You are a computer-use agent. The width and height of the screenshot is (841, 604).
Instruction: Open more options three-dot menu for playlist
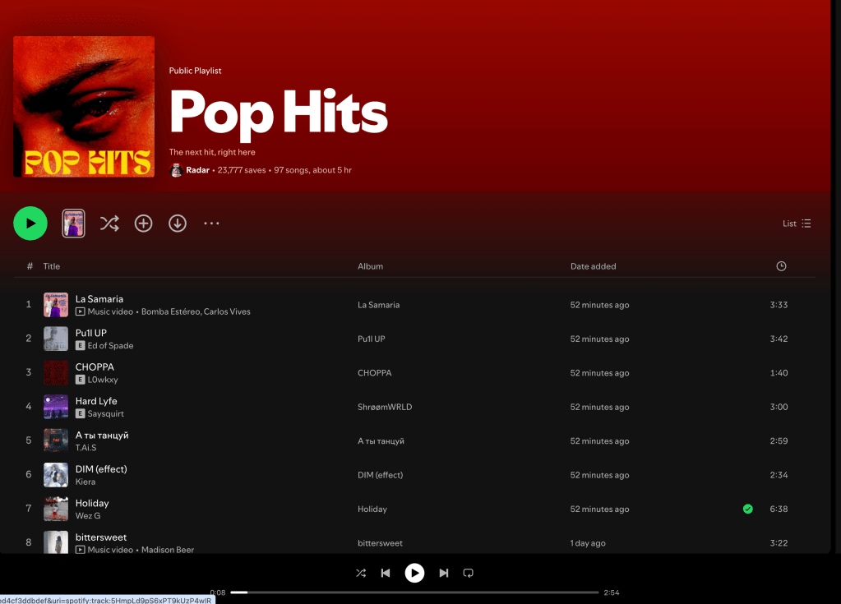click(211, 224)
